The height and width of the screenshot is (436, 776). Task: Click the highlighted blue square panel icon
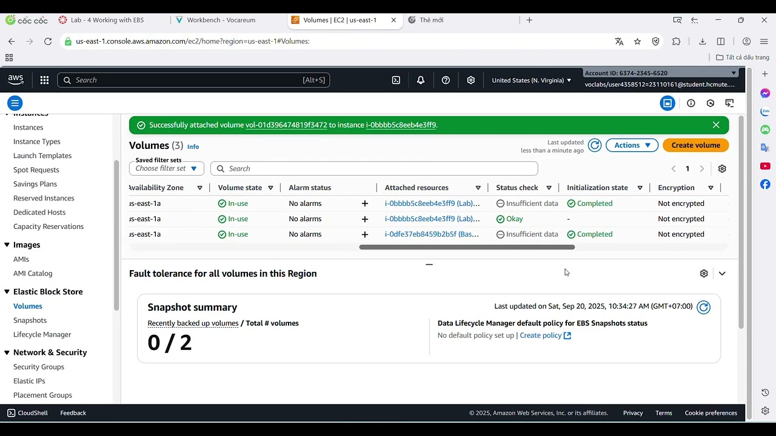point(667,103)
